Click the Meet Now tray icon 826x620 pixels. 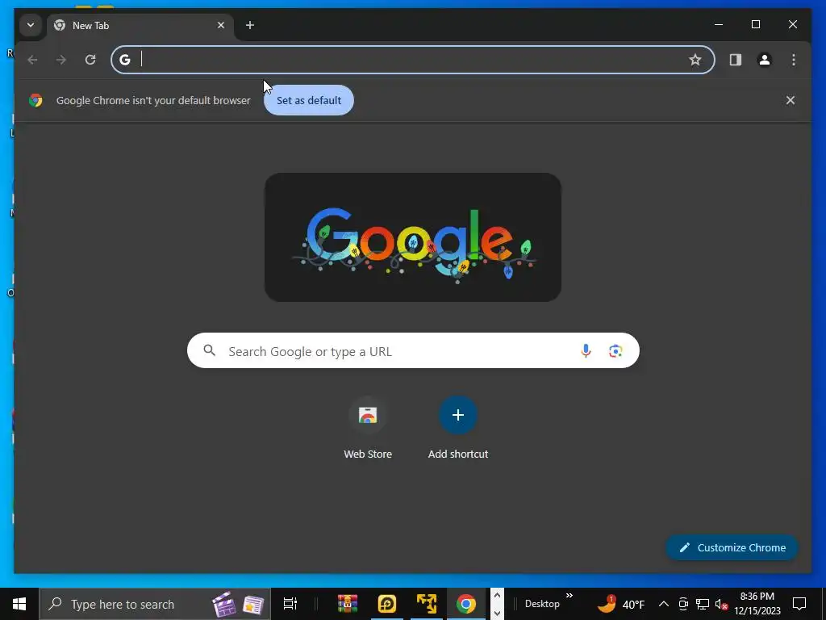[683, 604]
